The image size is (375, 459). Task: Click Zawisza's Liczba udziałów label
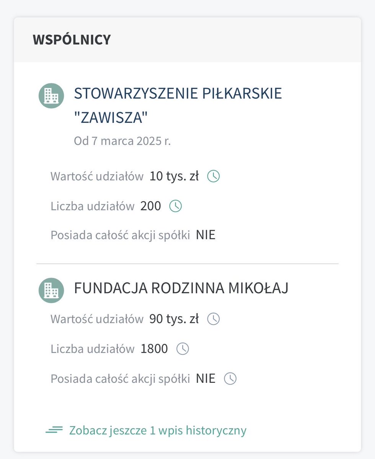point(93,206)
